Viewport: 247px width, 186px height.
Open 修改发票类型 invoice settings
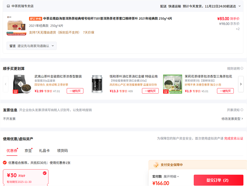tap(232, 119)
